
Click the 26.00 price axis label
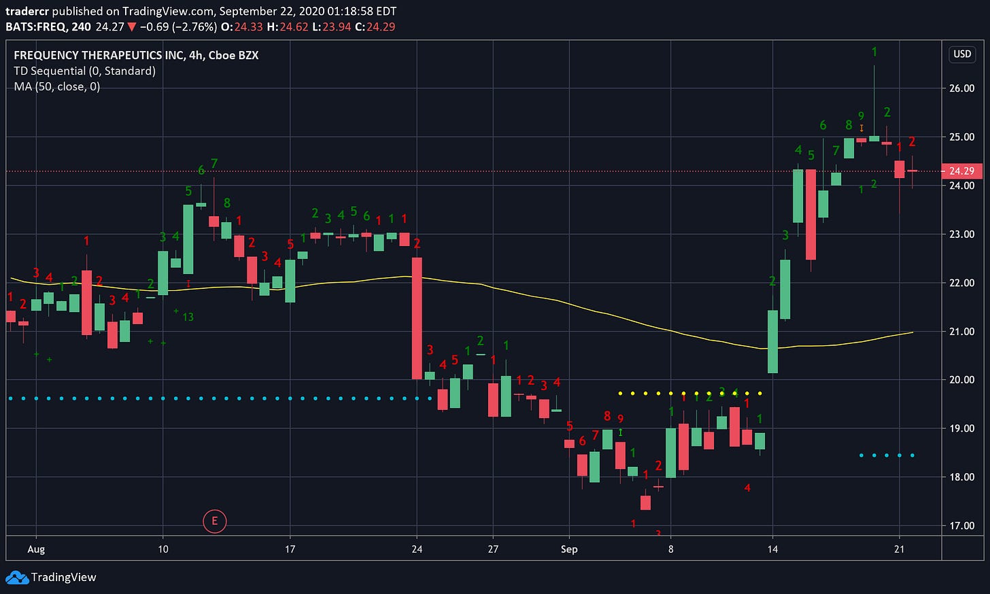coord(962,88)
